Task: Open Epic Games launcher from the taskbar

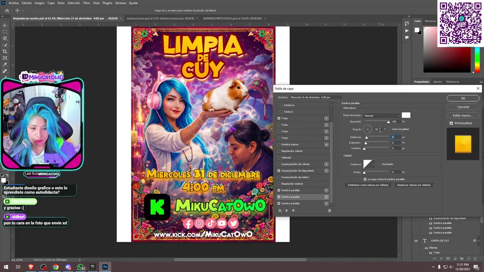Action: coord(93,267)
